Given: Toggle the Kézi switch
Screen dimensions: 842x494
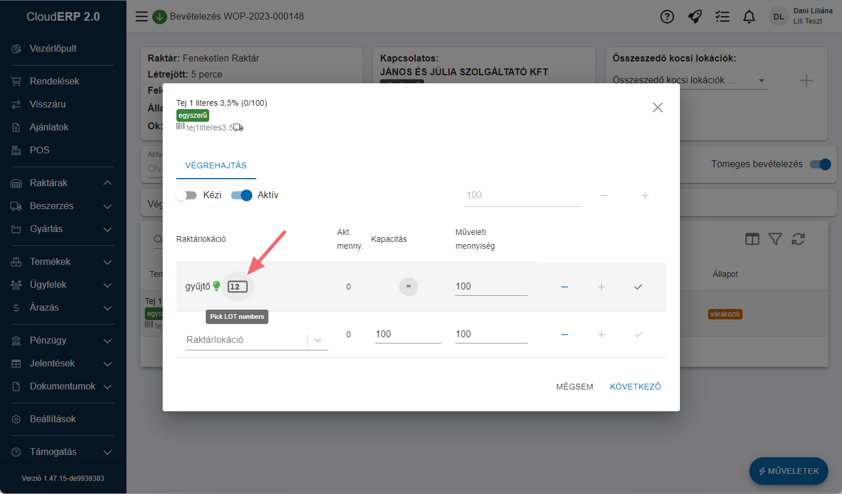Looking at the screenshot, I should [187, 195].
